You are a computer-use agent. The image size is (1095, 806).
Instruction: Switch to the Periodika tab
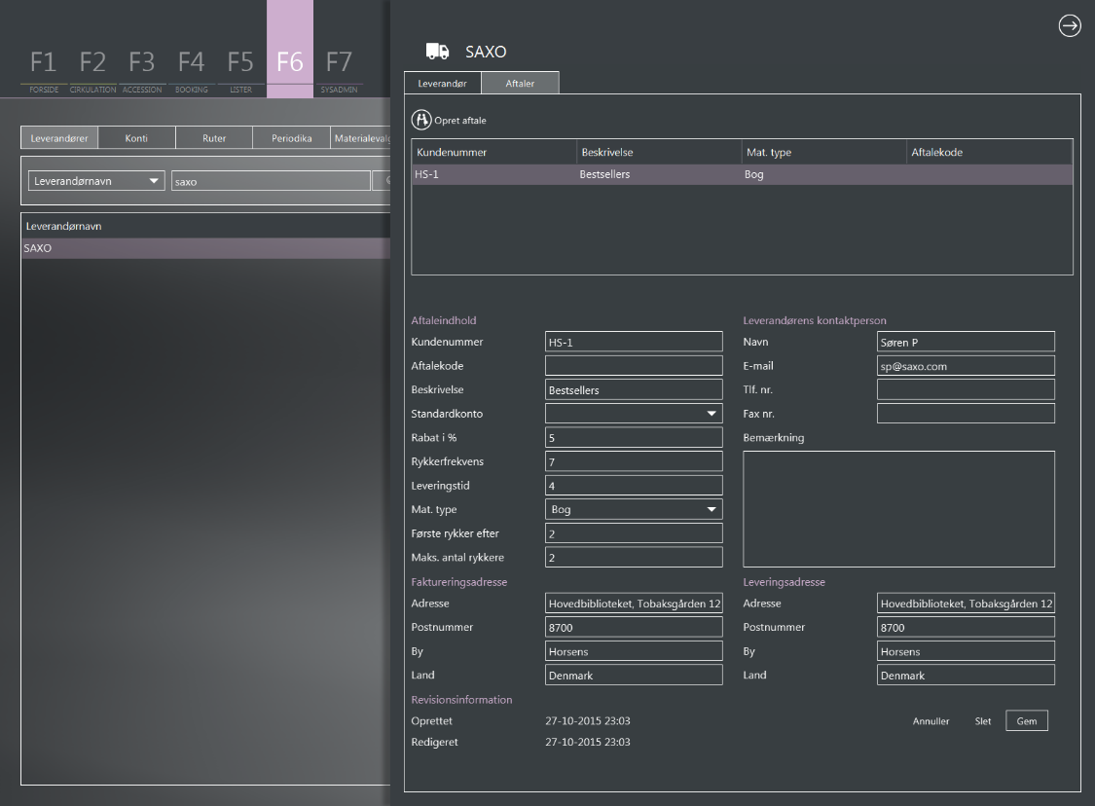tap(291, 137)
